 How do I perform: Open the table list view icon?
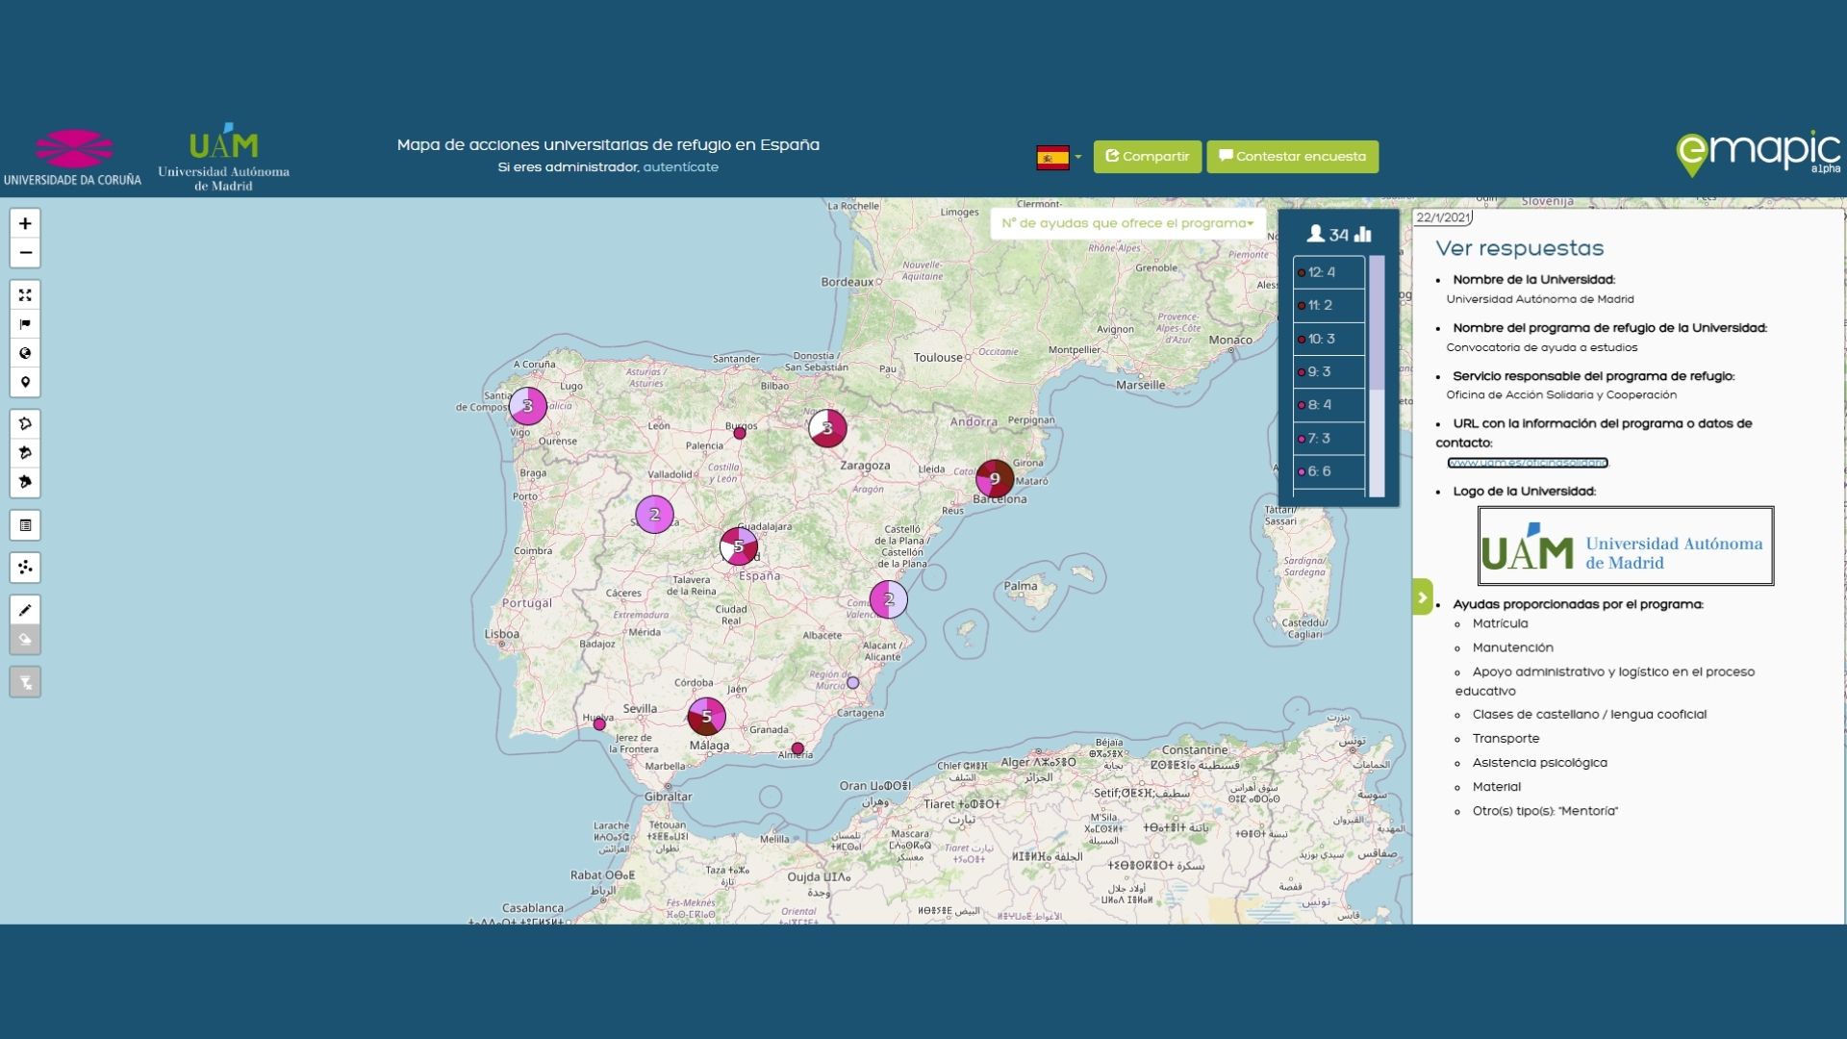pos(25,525)
